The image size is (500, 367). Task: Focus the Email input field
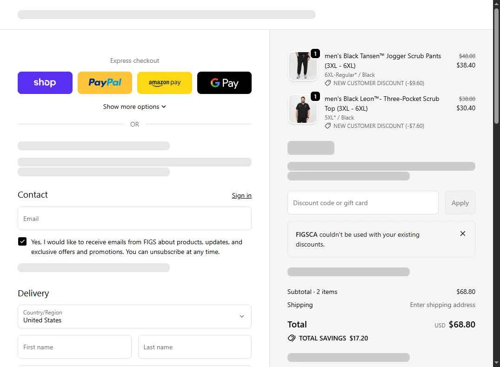[x=134, y=219]
